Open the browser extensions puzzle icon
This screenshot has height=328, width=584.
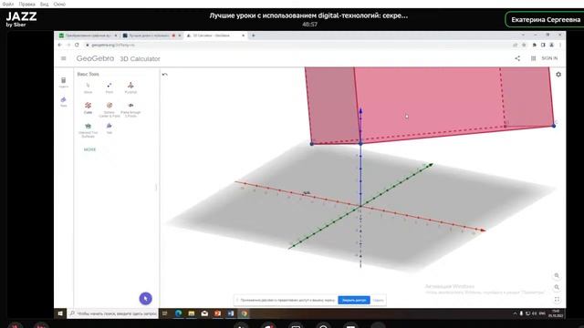click(x=534, y=45)
